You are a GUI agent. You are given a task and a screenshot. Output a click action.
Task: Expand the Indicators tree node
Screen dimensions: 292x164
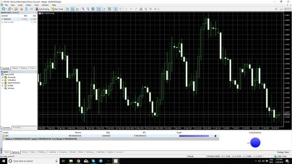point(3,80)
